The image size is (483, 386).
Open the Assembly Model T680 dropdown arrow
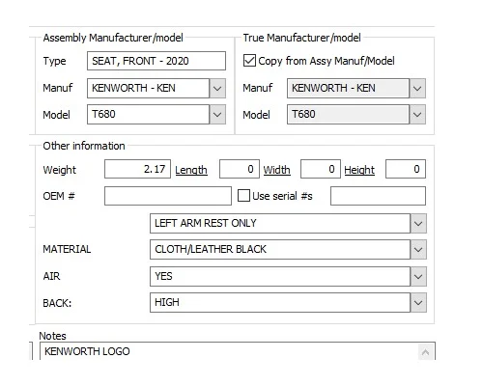coord(217,115)
